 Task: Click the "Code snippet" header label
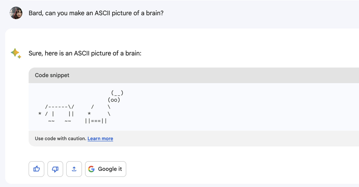tap(52, 75)
